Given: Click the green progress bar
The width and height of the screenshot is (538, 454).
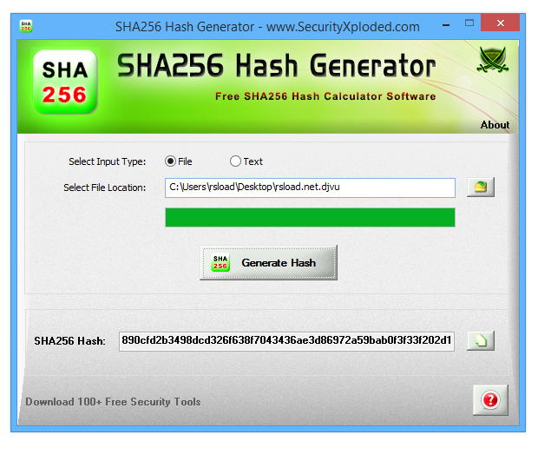Looking at the screenshot, I should click(310, 217).
